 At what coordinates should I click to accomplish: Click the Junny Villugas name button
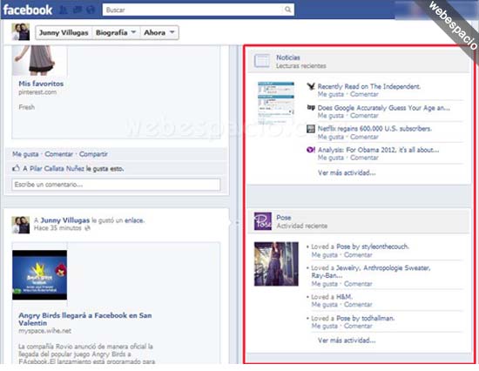click(x=64, y=33)
